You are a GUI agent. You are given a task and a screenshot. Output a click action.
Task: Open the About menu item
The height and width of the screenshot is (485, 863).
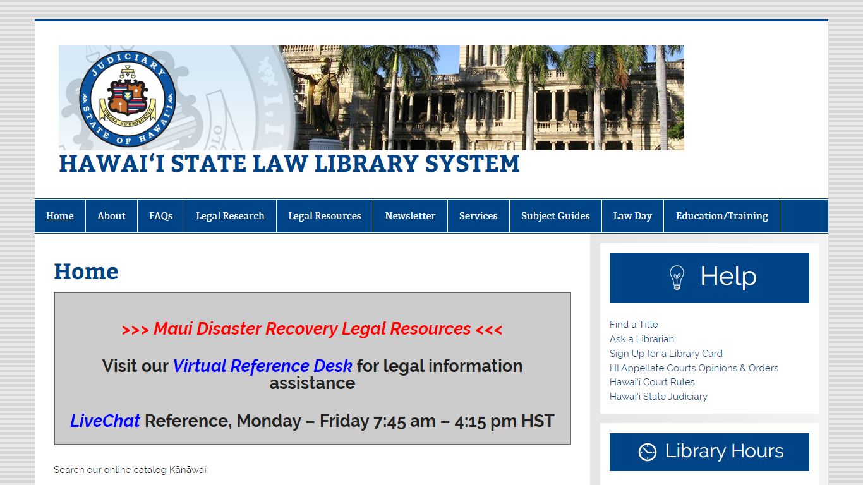(111, 216)
